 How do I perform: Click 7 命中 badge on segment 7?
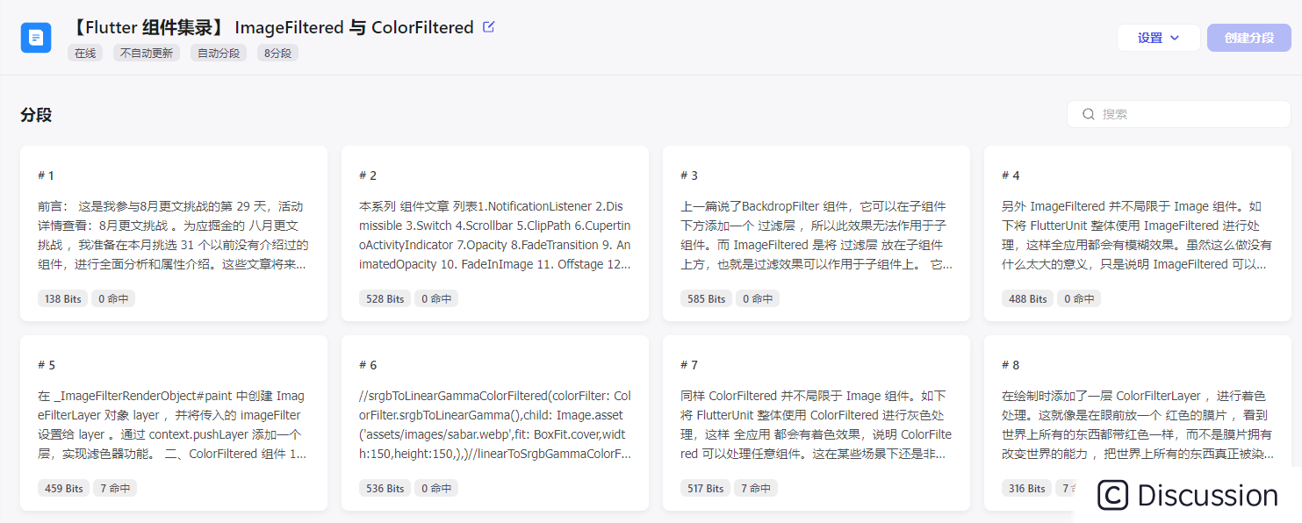click(x=756, y=489)
